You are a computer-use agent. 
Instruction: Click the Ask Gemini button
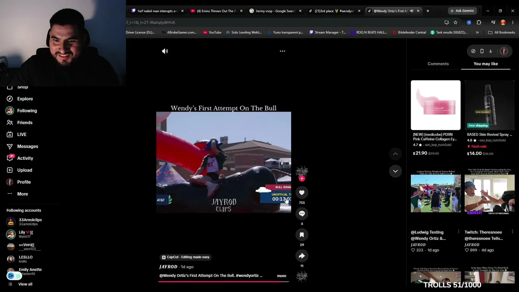click(x=462, y=11)
